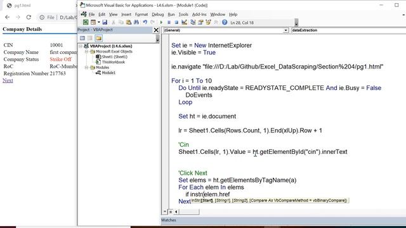
Task: Open the File menu
Action: click(91, 15)
